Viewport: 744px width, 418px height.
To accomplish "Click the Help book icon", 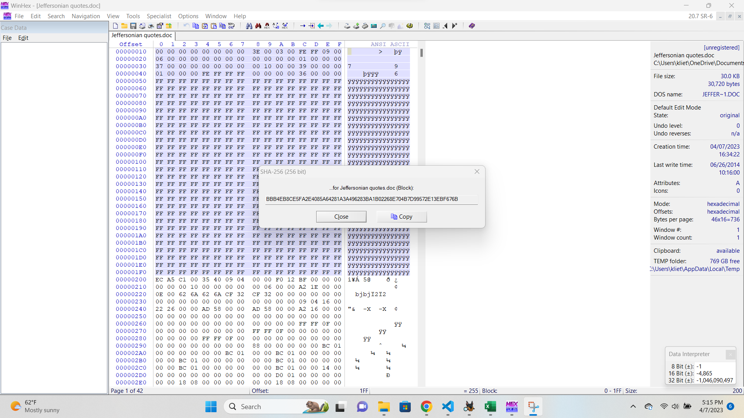I will pos(472,26).
